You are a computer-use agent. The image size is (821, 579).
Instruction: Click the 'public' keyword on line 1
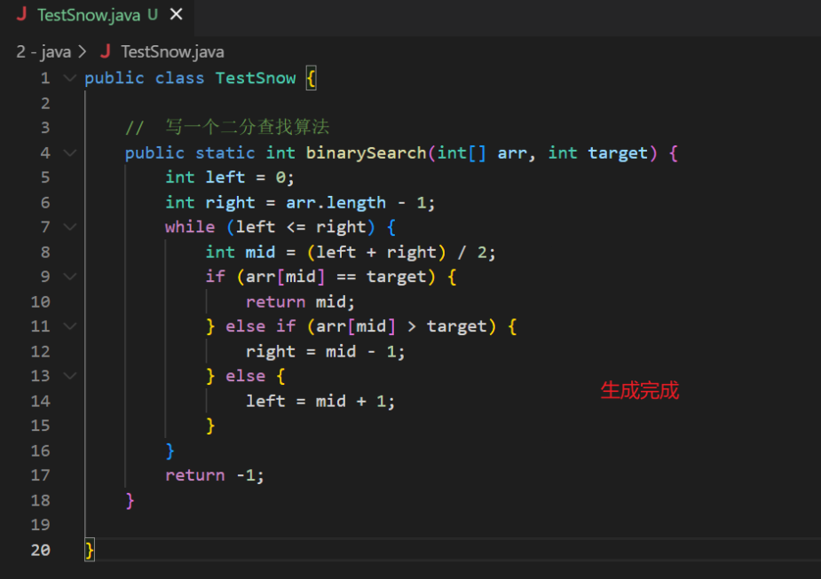114,78
